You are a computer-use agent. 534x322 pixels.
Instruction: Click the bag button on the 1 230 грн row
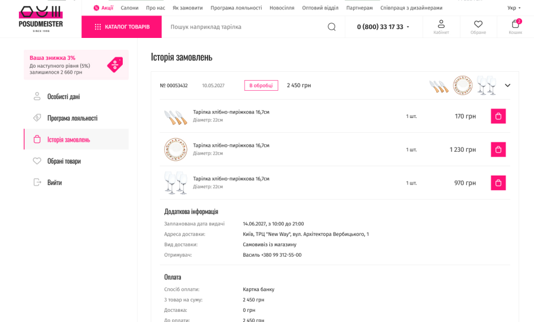(x=498, y=149)
